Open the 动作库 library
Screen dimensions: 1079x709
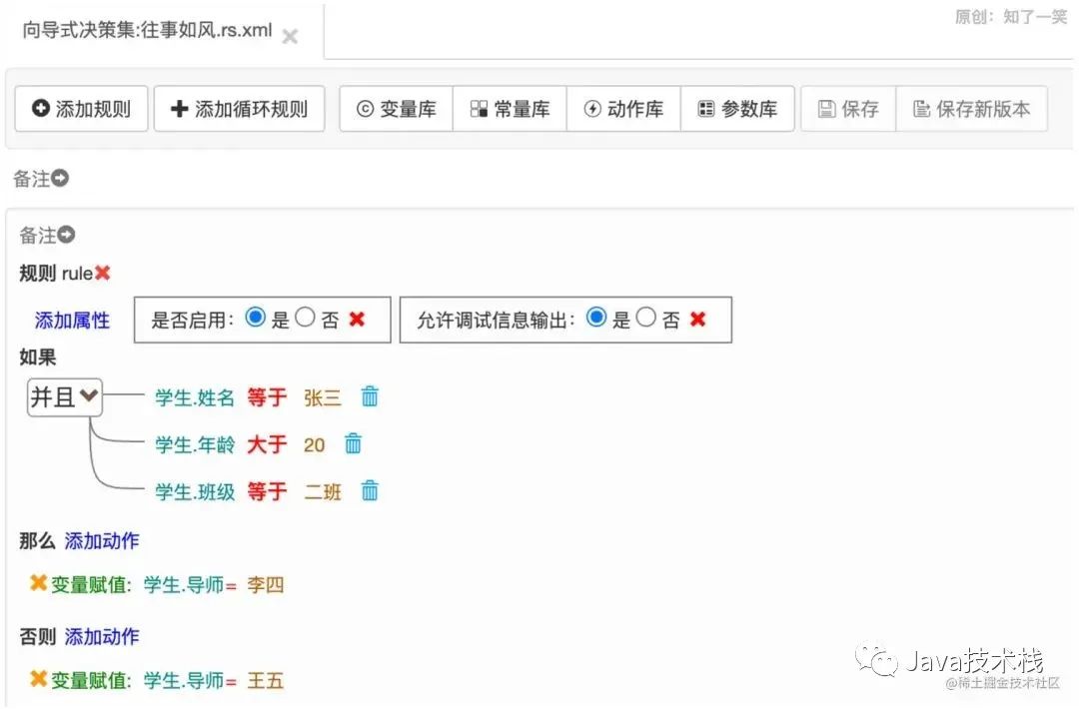623,109
